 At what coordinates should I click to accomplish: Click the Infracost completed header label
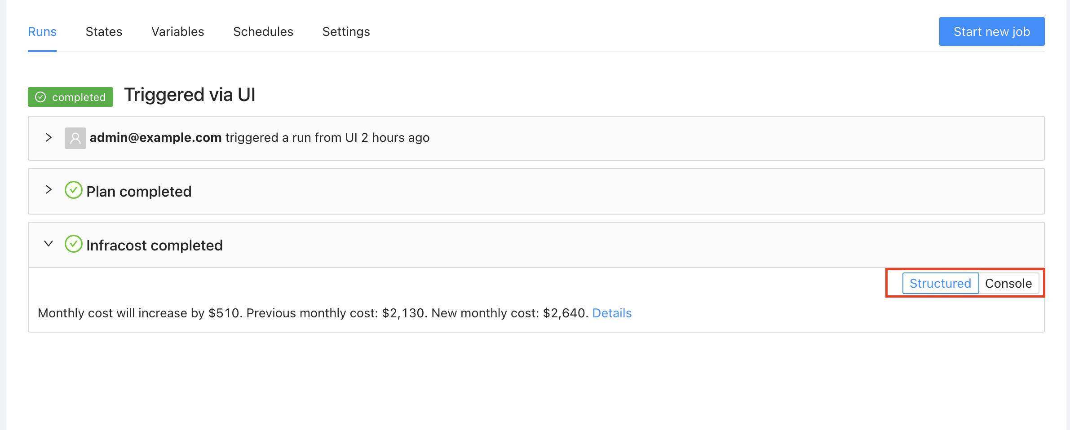[154, 246]
